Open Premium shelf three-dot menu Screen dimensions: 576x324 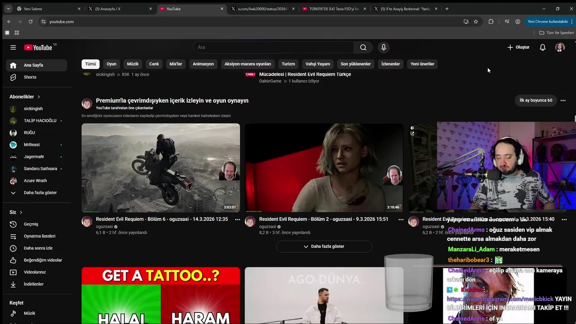(563, 100)
